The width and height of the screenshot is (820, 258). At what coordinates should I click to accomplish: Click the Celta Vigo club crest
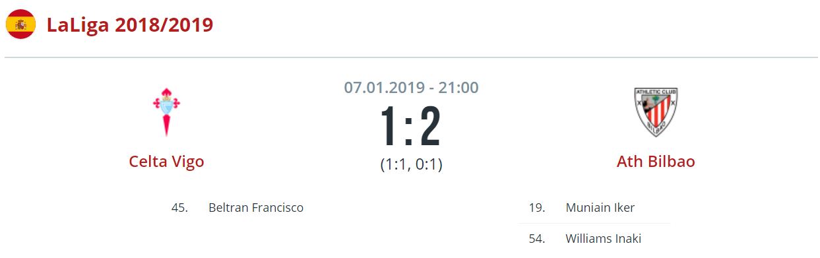[166, 112]
